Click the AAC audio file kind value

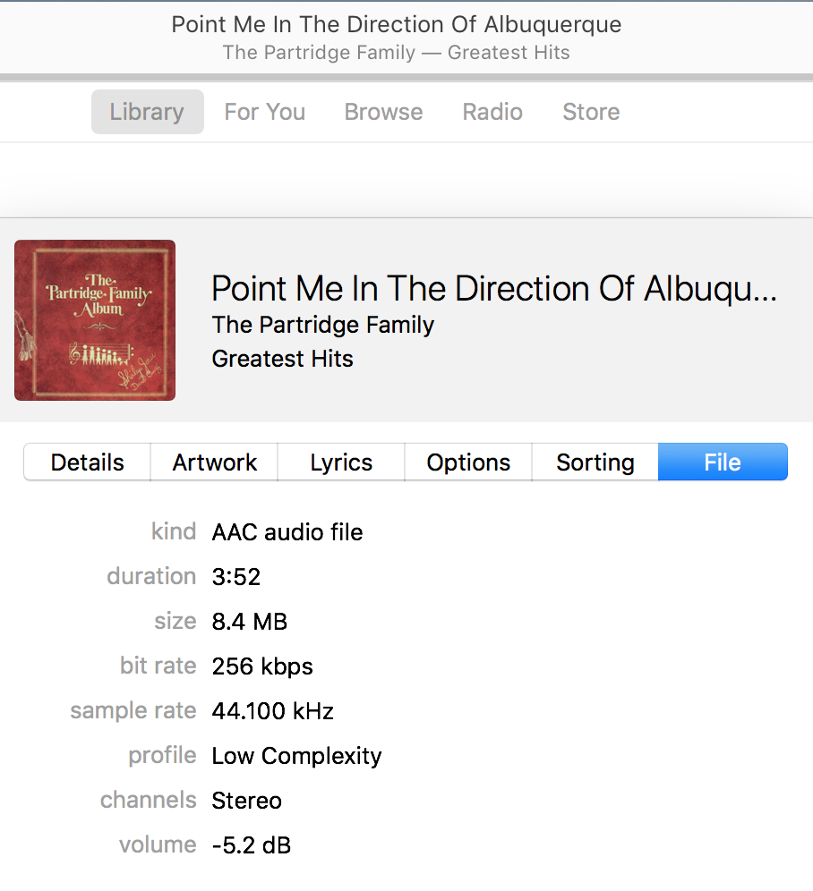click(287, 532)
